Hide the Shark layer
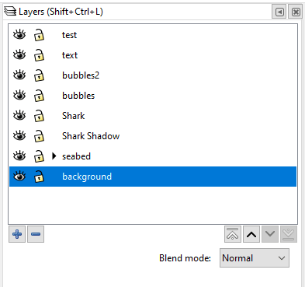The width and height of the screenshot is (305, 287). click(19, 115)
